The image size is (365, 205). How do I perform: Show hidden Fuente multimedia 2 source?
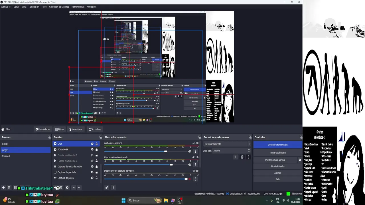92,161
